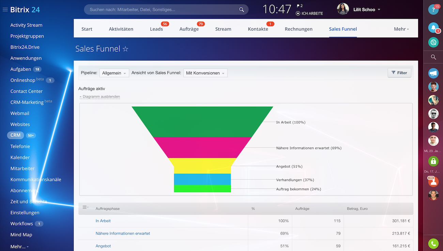Expand Mehr... in left sidebar
Screen dimensions: 443x251
(x=19, y=247)
